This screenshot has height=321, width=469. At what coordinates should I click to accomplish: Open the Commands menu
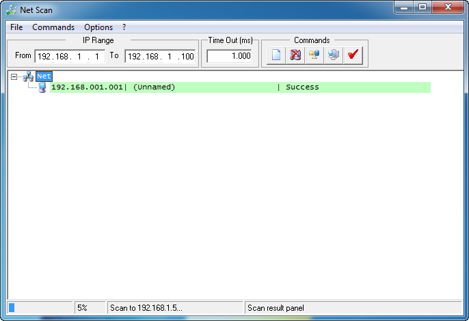53,27
